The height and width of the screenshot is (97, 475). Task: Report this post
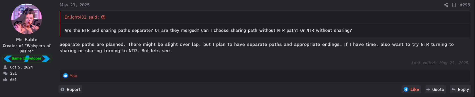click(71, 89)
